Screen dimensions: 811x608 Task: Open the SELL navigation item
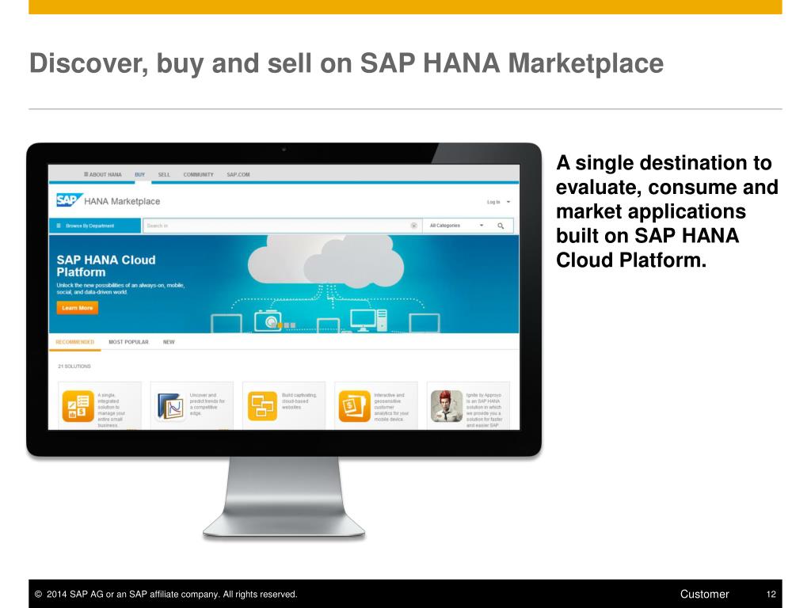(x=164, y=175)
